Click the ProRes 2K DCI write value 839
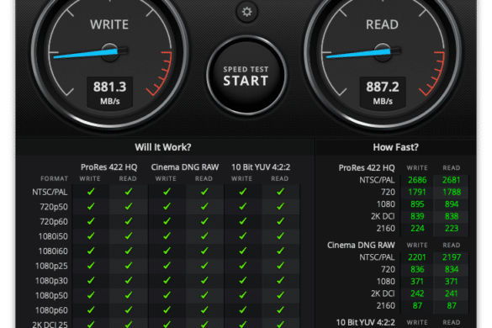492x328 pixels. click(x=417, y=216)
